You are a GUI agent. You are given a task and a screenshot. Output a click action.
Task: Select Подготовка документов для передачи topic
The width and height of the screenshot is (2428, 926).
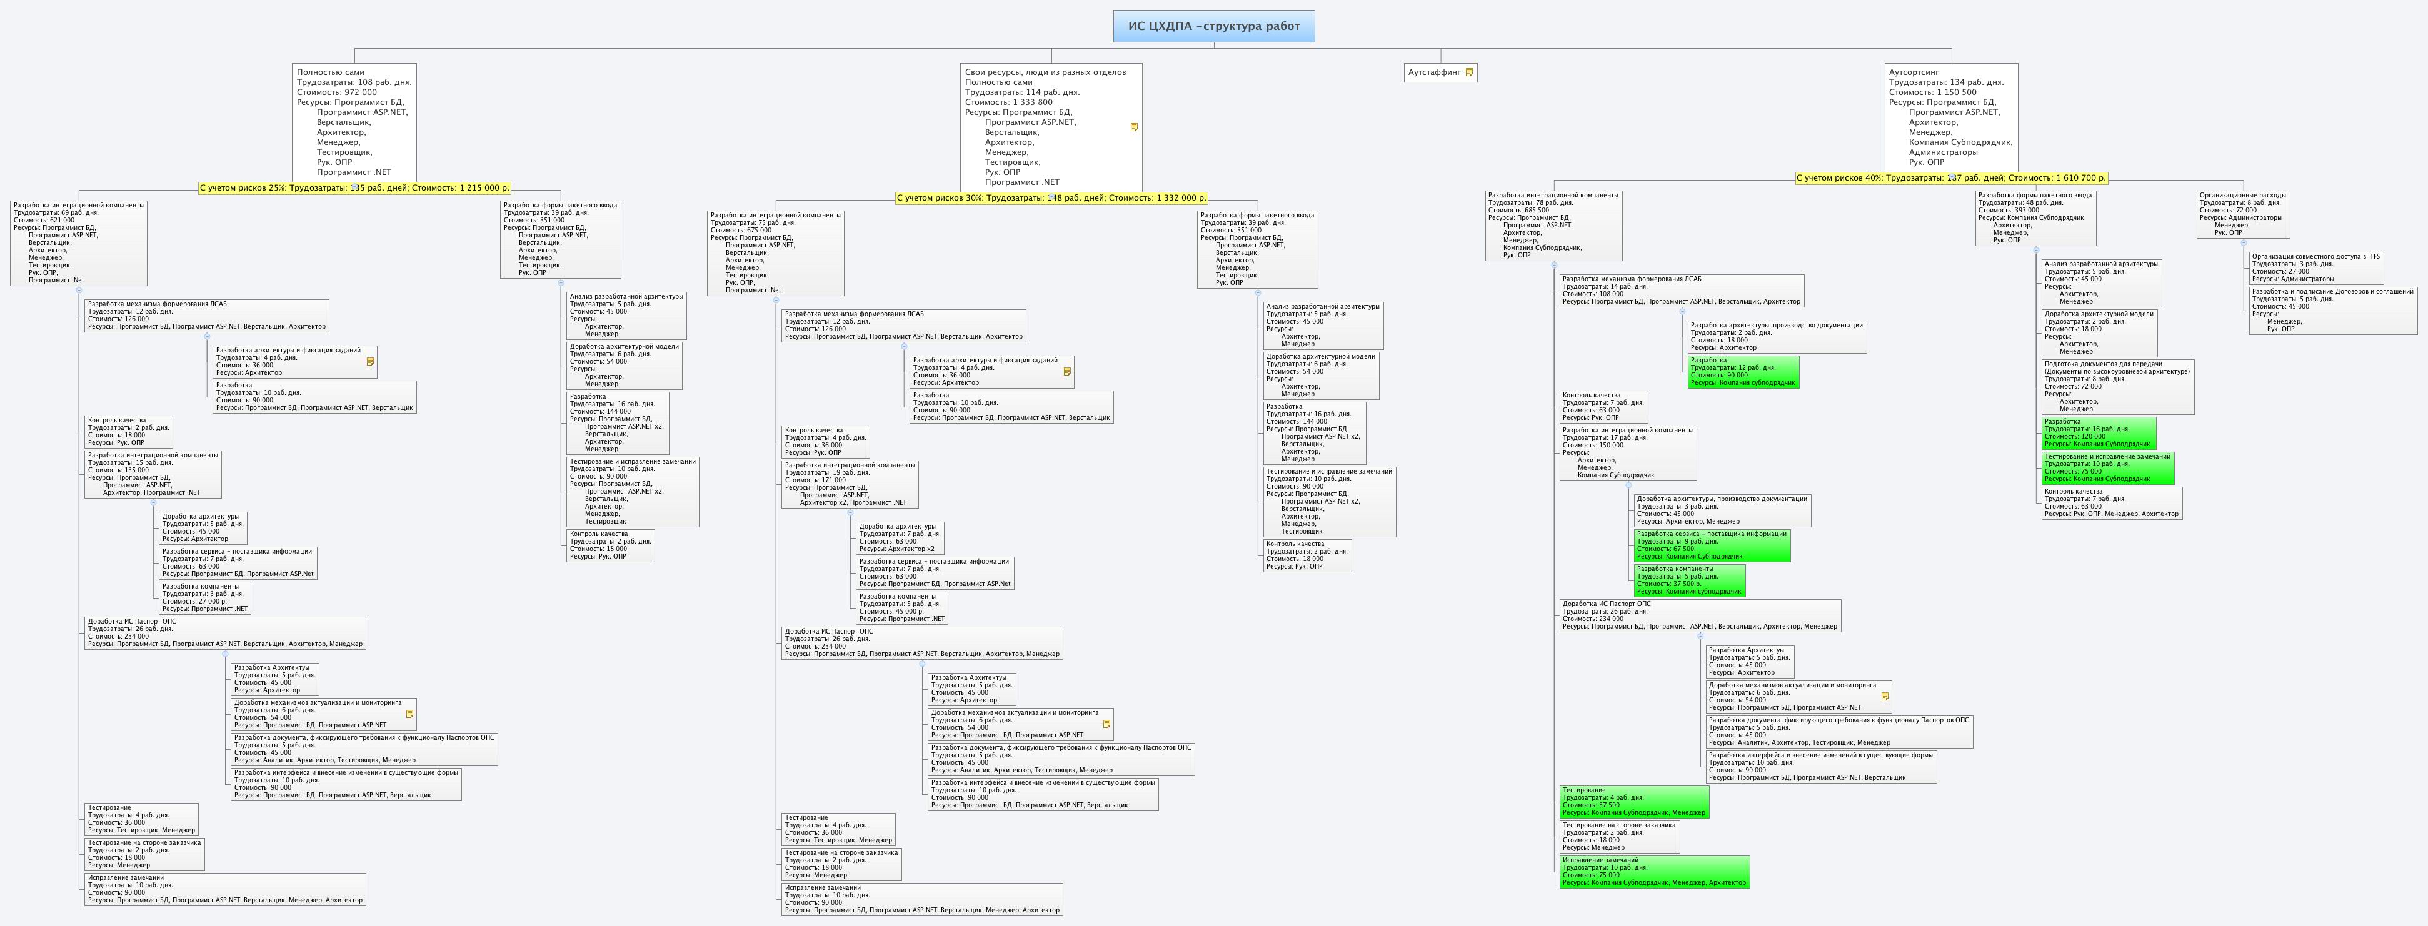(x=2117, y=386)
